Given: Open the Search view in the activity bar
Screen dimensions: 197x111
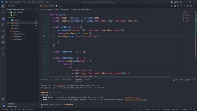Looking at the screenshot, I should coord(3,12).
